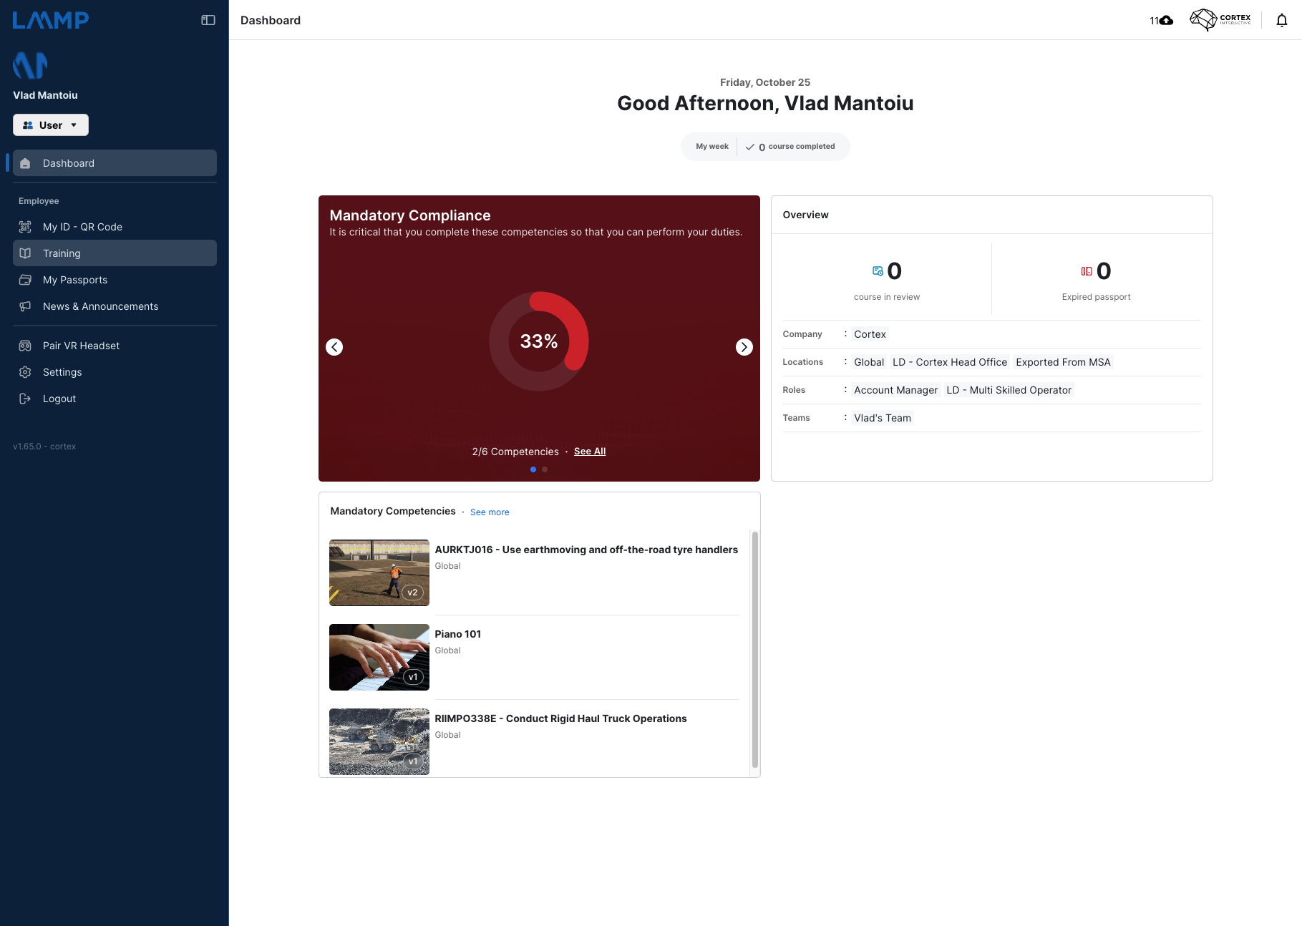The width and height of the screenshot is (1302, 926).
Task: Click the Dashboard home icon
Action: click(25, 163)
